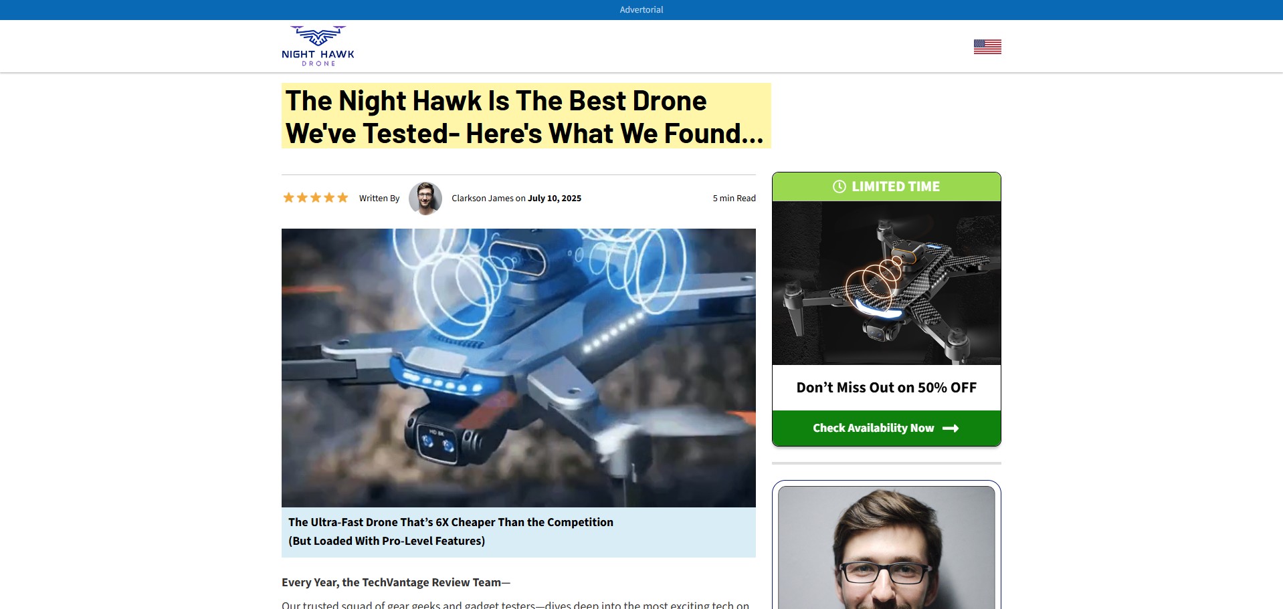Click the 5 min Read label
The height and width of the screenshot is (609, 1283).
coord(734,199)
